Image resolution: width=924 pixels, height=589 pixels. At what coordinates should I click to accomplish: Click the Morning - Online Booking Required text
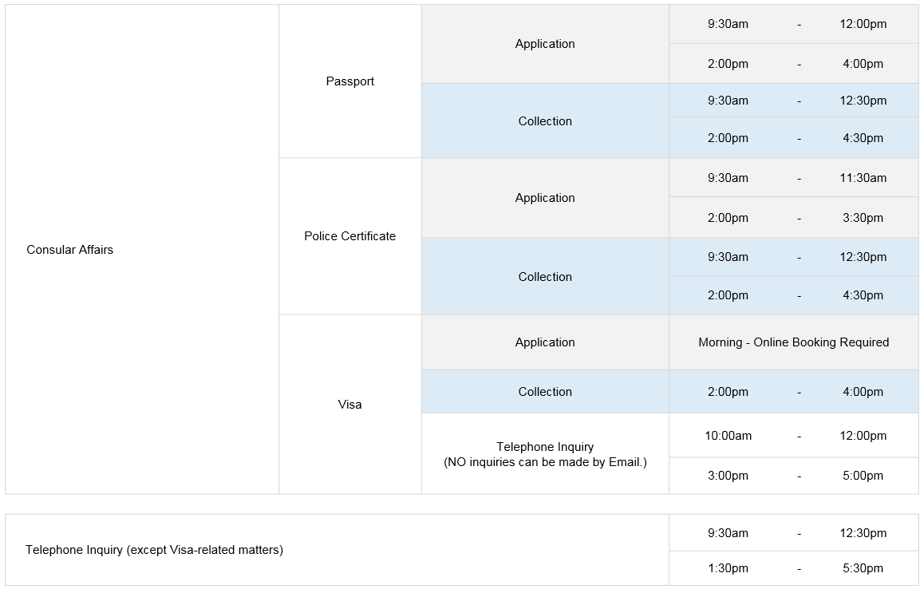793,342
